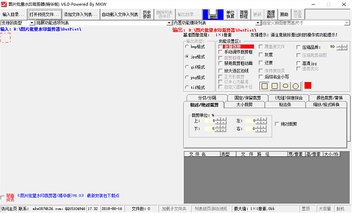This screenshot has height=213, width=352.
Task: Click the red app logo in title bar
Action: click(x=4, y=4)
